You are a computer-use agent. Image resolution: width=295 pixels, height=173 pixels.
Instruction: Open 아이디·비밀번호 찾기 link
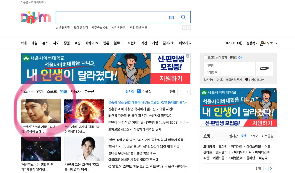229,80
